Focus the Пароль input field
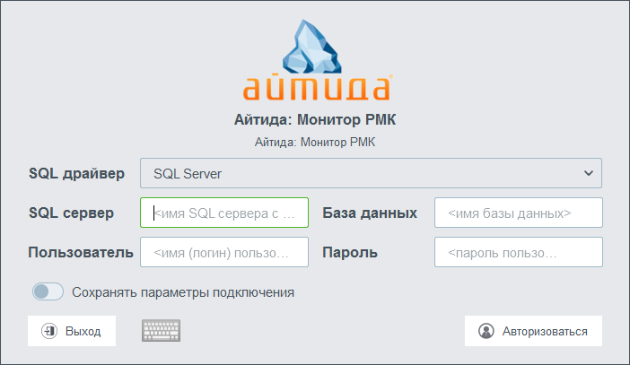 tap(519, 252)
